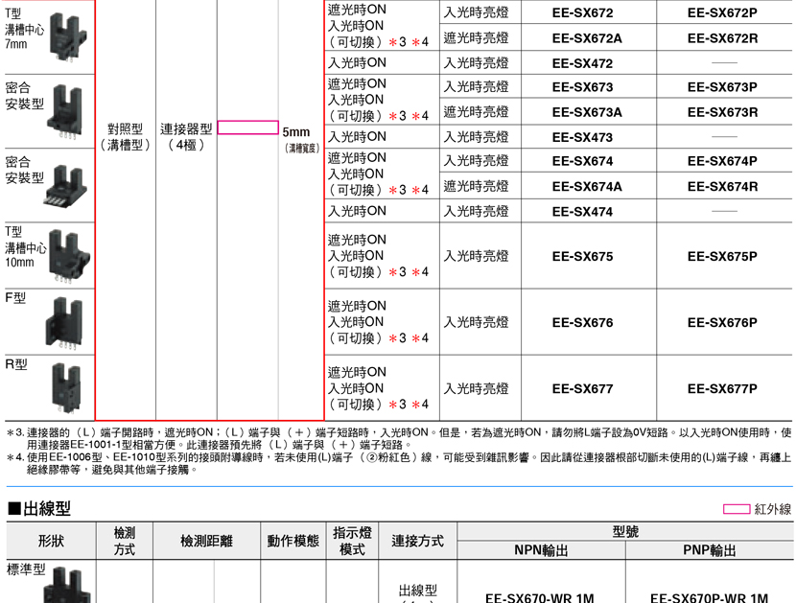
Task: Click the T型 溝槽中心 7mm sensor photo
Action: [x=68, y=37]
